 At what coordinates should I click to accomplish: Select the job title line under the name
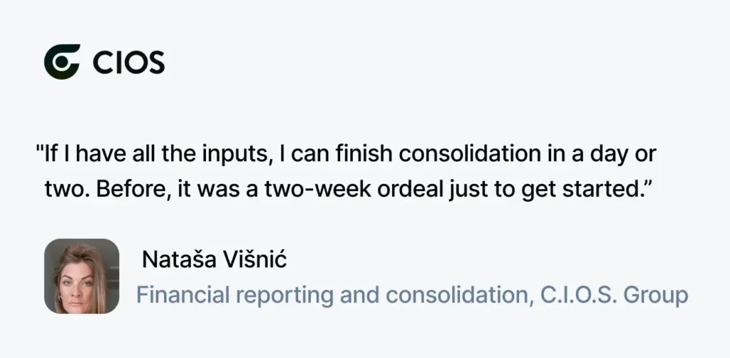(412, 295)
